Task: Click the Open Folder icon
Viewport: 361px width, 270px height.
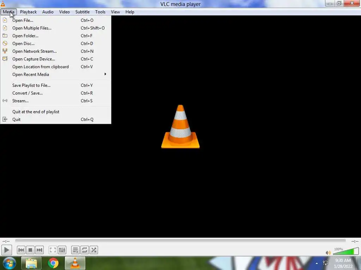Action: [x=5, y=36]
